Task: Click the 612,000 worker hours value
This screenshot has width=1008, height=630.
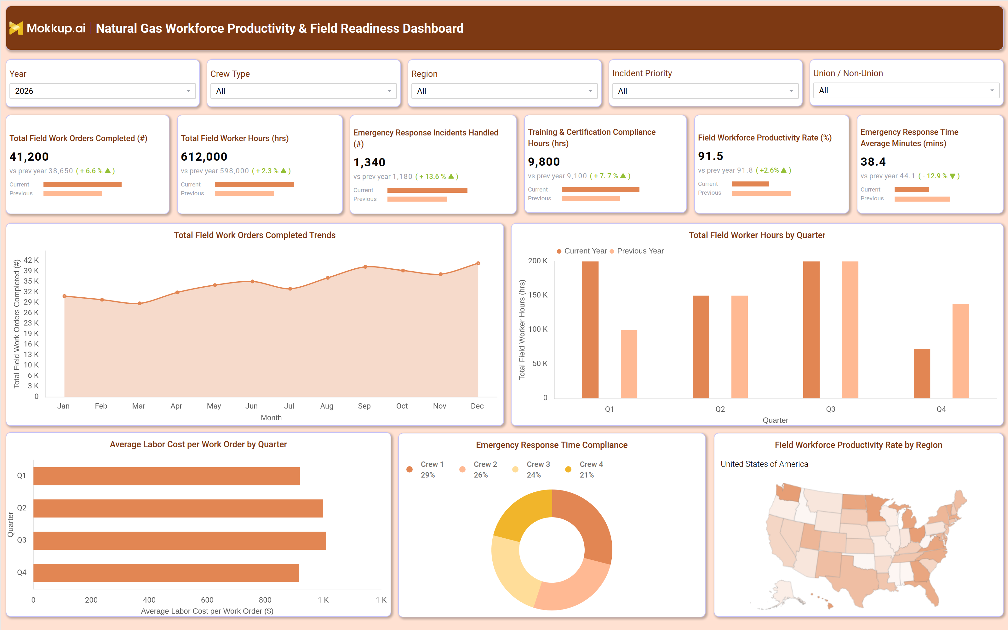Action: click(204, 157)
